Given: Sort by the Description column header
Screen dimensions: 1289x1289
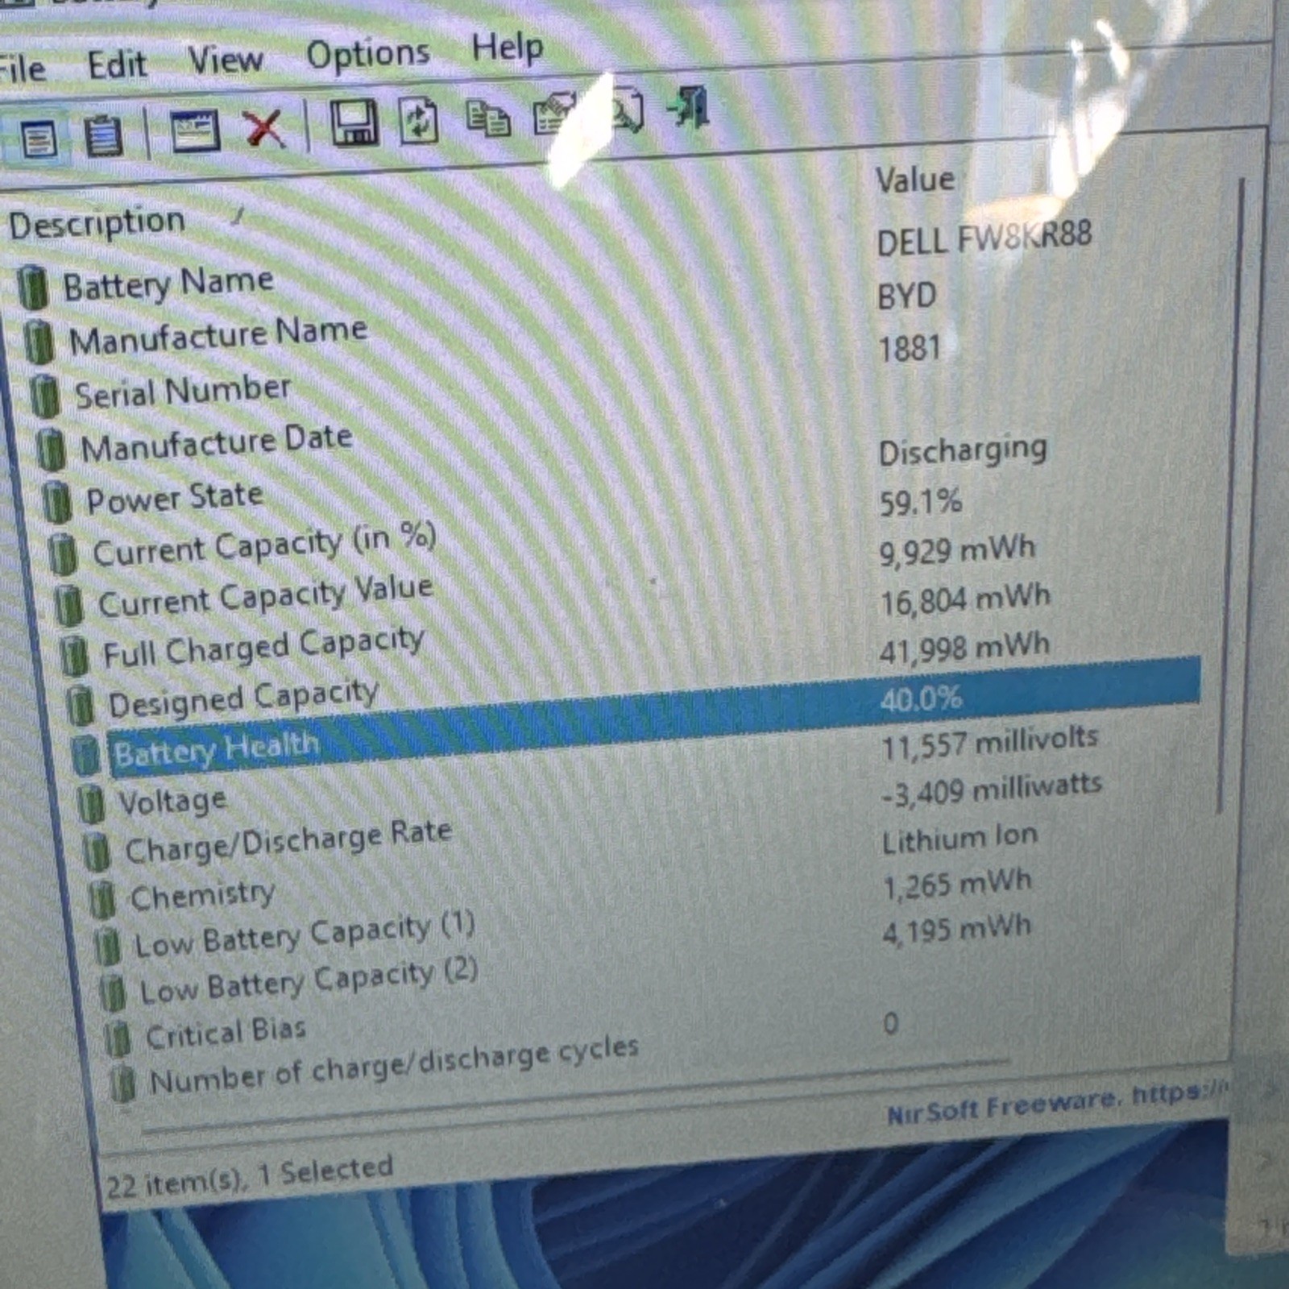Looking at the screenshot, I should (x=97, y=223).
